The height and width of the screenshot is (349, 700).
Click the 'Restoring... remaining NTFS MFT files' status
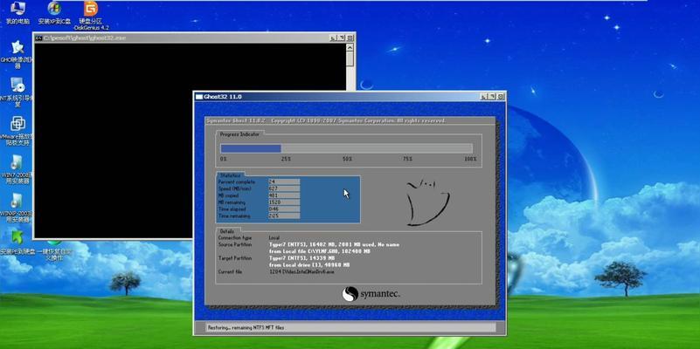[246, 327]
